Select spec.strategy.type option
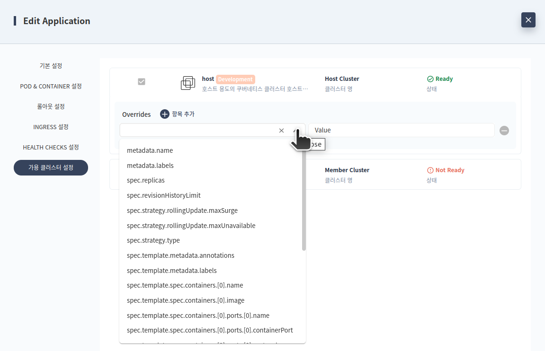This screenshot has height=351, width=545. pyautogui.click(x=213, y=240)
